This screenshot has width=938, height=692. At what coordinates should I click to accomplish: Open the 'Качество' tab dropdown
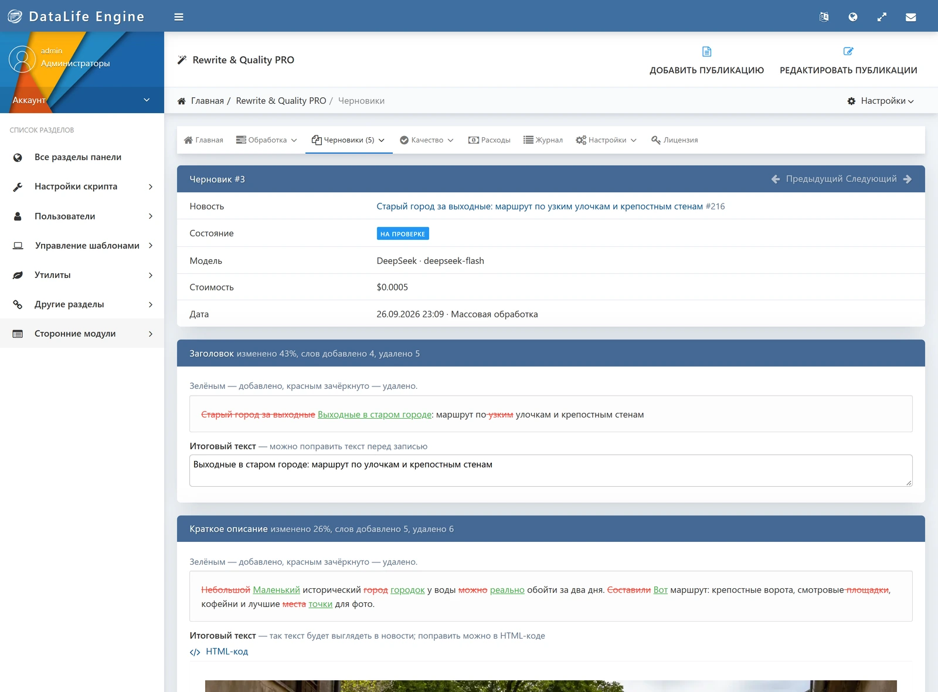tap(427, 140)
